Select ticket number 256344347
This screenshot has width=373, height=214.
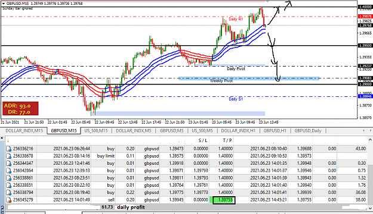tap(23, 163)
